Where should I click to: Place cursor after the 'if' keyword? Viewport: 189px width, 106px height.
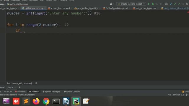[x=22, y=30]
